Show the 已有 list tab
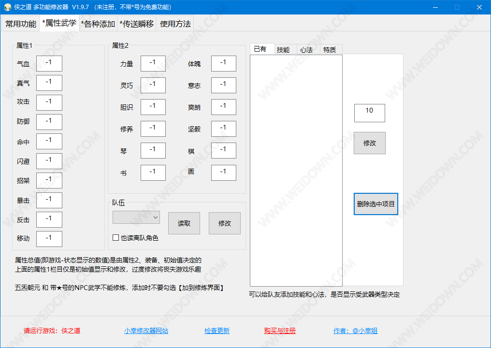 tap(262, 49)
